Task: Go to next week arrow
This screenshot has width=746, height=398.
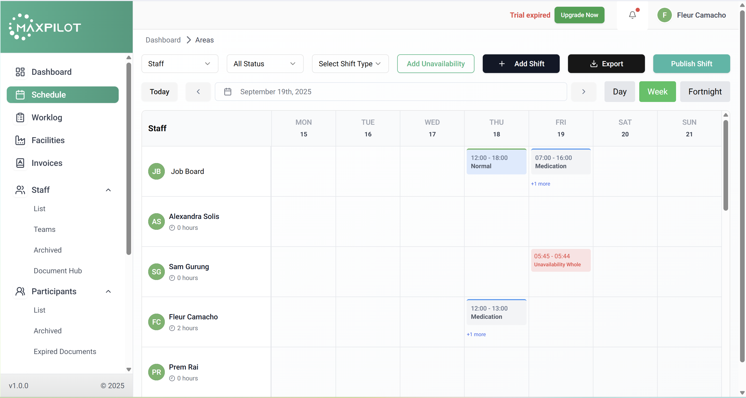Action: click(583, 92)
